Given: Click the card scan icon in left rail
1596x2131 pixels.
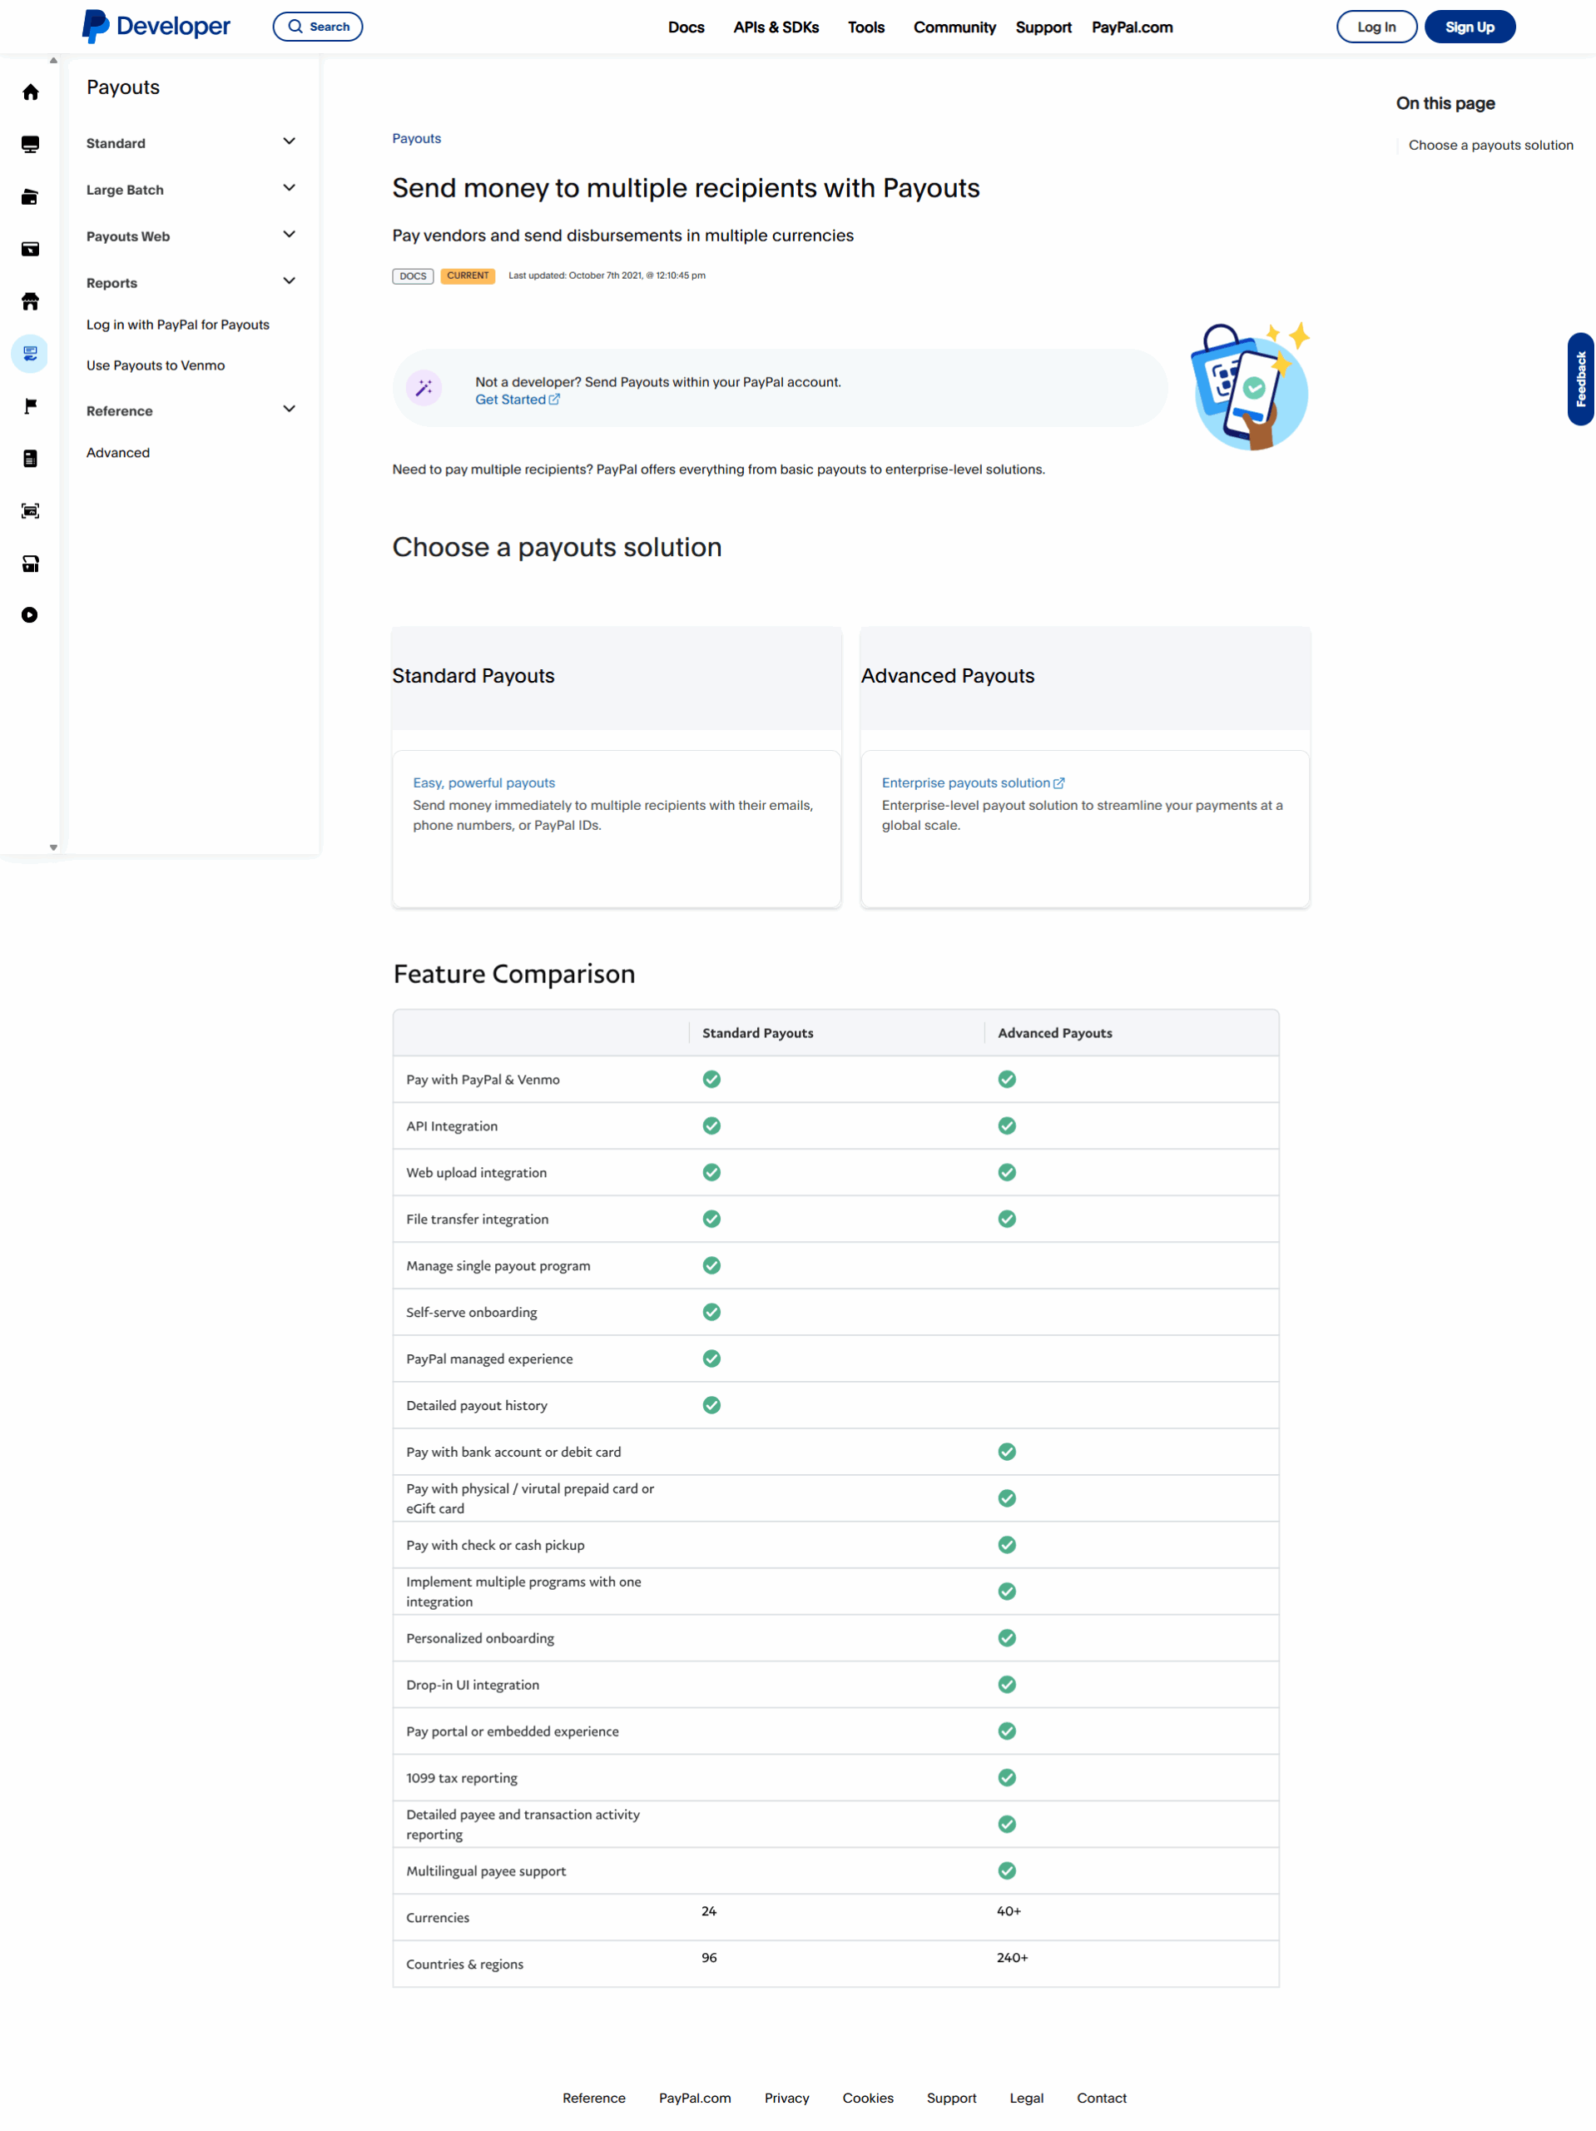Looking at the screenshot, I should pyautogui.click(x=30, y=510).
